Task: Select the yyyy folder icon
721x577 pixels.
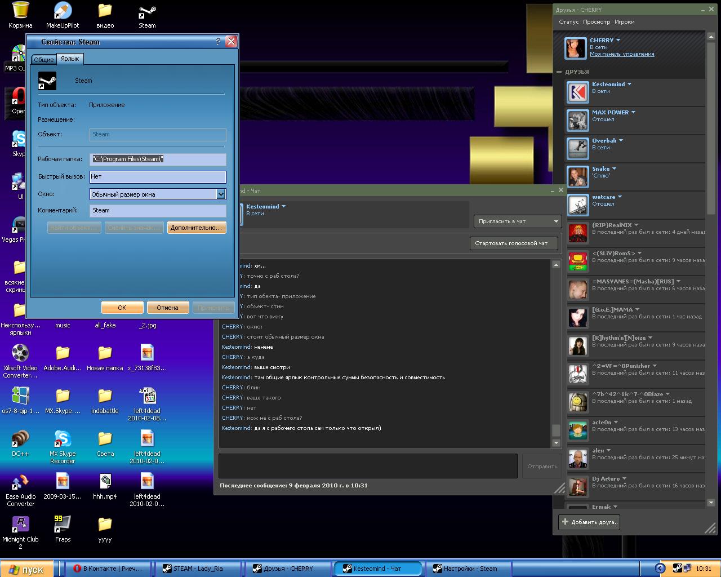Action: point(105,529)
